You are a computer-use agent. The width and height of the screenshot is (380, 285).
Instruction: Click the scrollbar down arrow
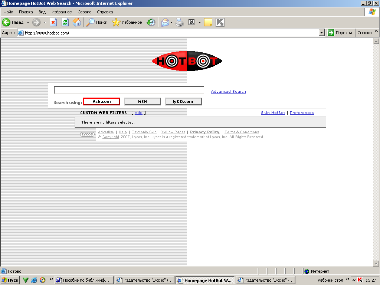[376, 263]
